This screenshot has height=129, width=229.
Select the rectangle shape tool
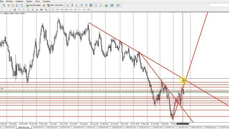pos(42,10)
